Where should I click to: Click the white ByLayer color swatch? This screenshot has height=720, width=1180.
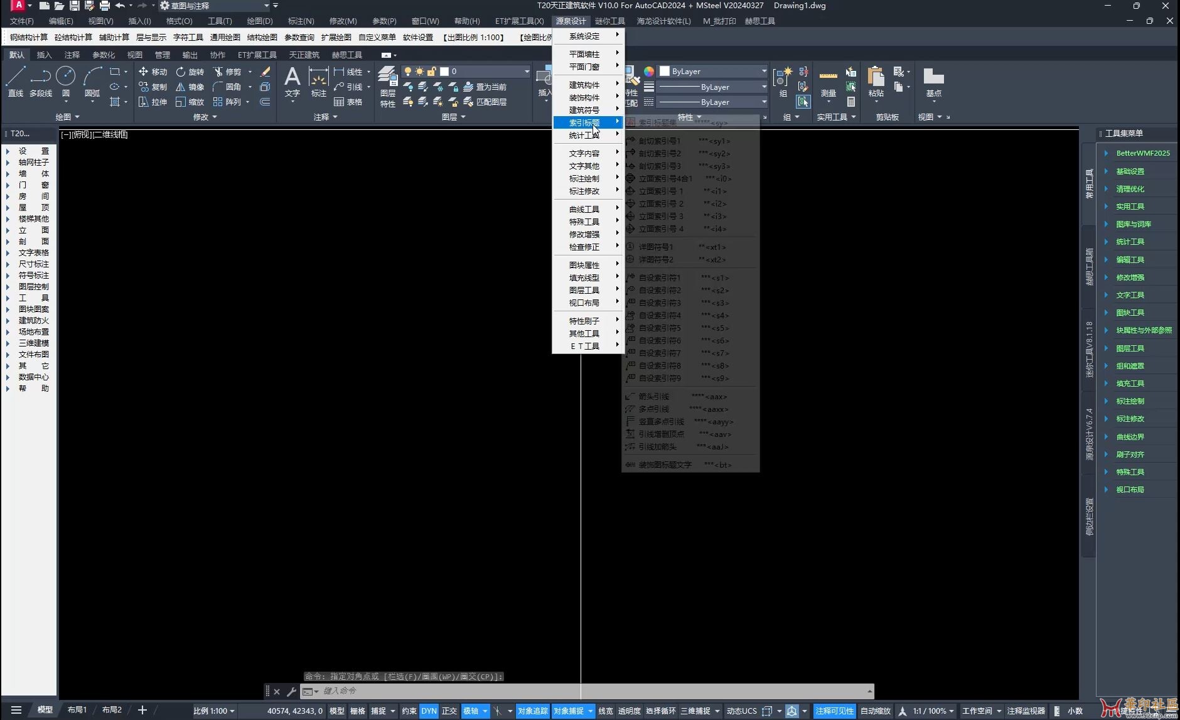pos(665,72)
